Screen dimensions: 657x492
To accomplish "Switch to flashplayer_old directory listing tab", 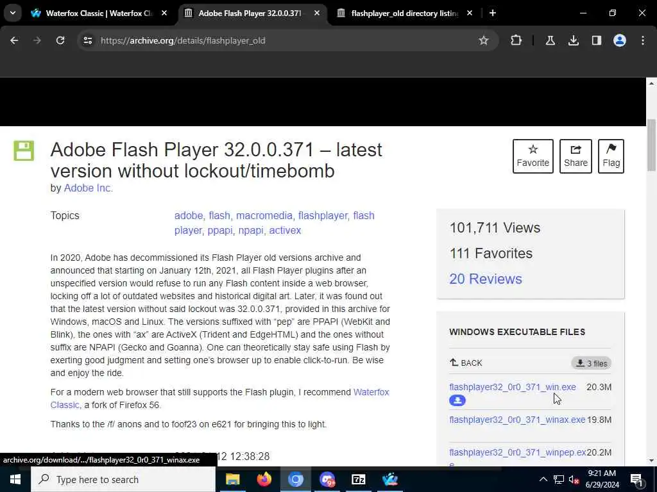I will [404, 13].
